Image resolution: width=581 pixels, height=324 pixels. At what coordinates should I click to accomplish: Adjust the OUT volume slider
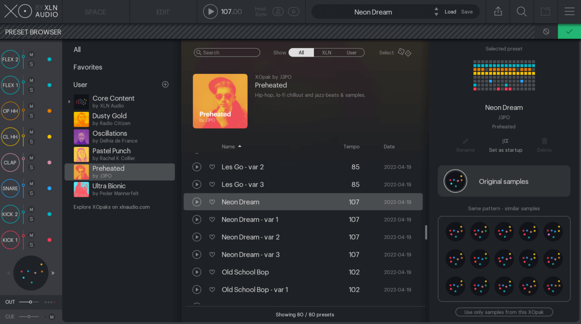30,302
